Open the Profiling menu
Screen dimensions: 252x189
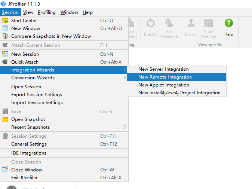[47, 12]
